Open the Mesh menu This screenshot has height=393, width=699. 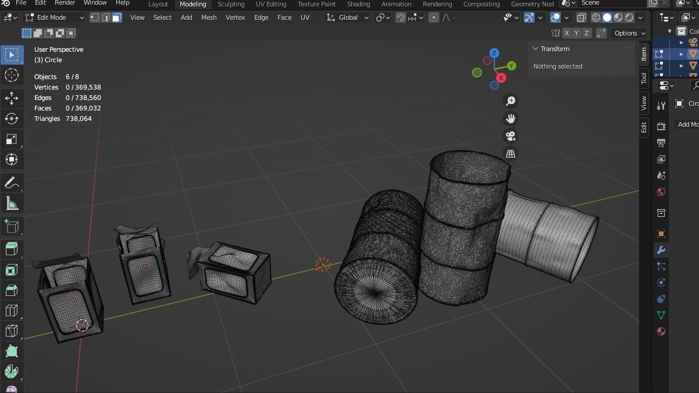point(209,17)
